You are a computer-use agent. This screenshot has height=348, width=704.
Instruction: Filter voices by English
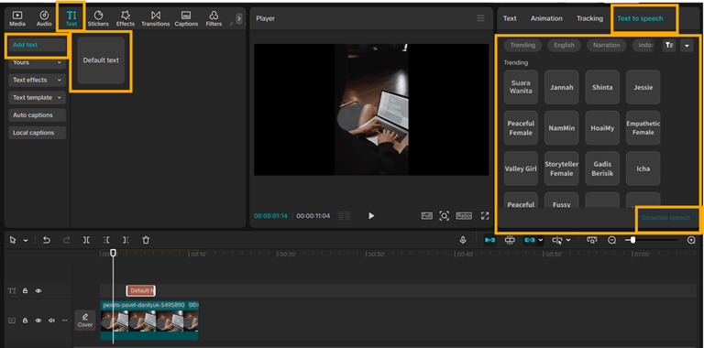pyautogui.click(x=564, y=45)
